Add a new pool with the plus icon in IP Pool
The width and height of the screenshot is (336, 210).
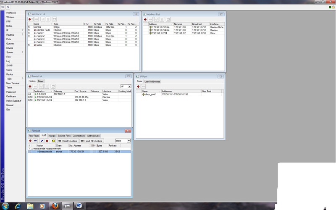point(138,87)
